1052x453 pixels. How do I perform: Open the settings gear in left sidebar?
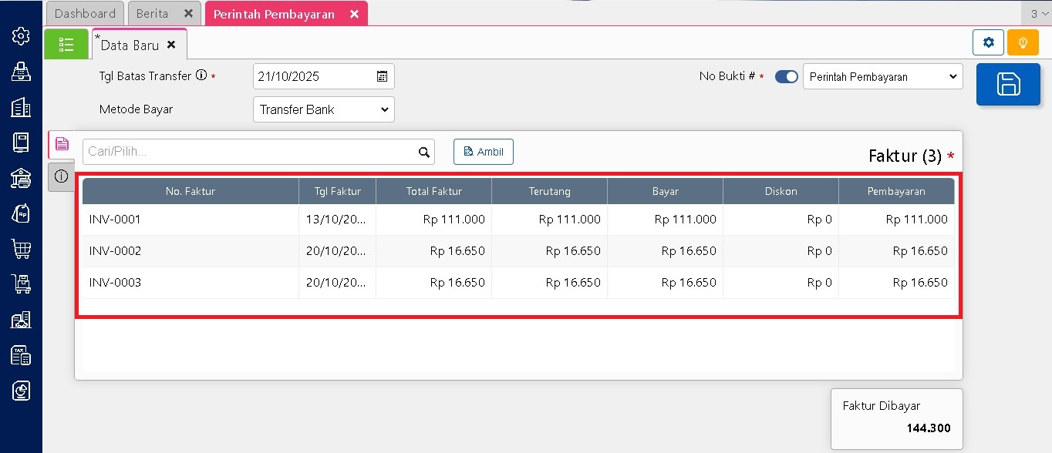tap(21, 36)
